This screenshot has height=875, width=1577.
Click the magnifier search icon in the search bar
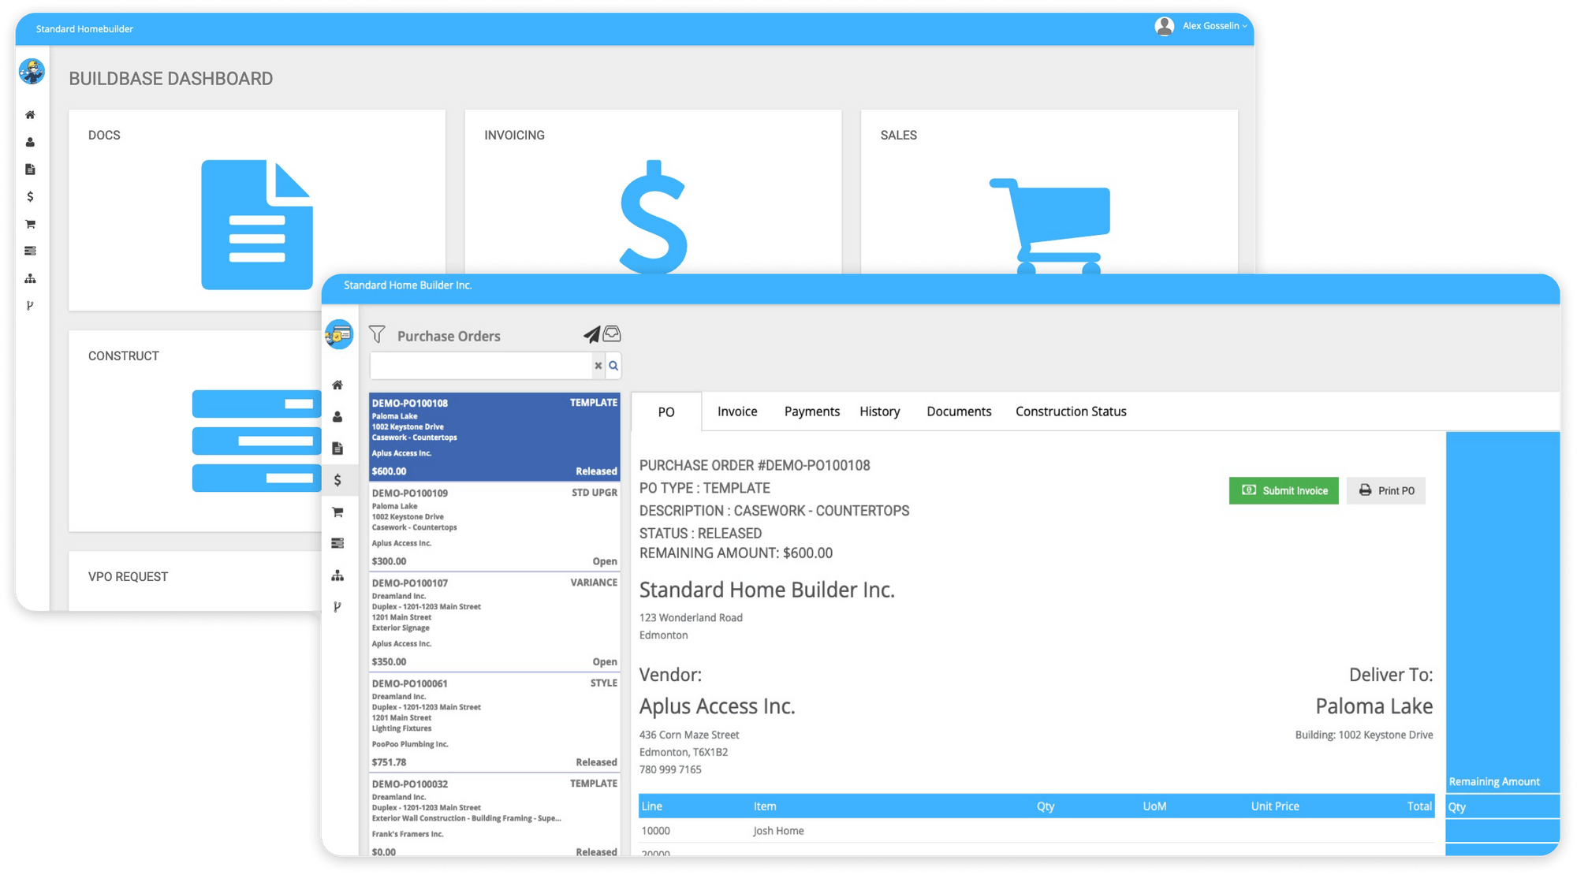click(x=613, y=365)
